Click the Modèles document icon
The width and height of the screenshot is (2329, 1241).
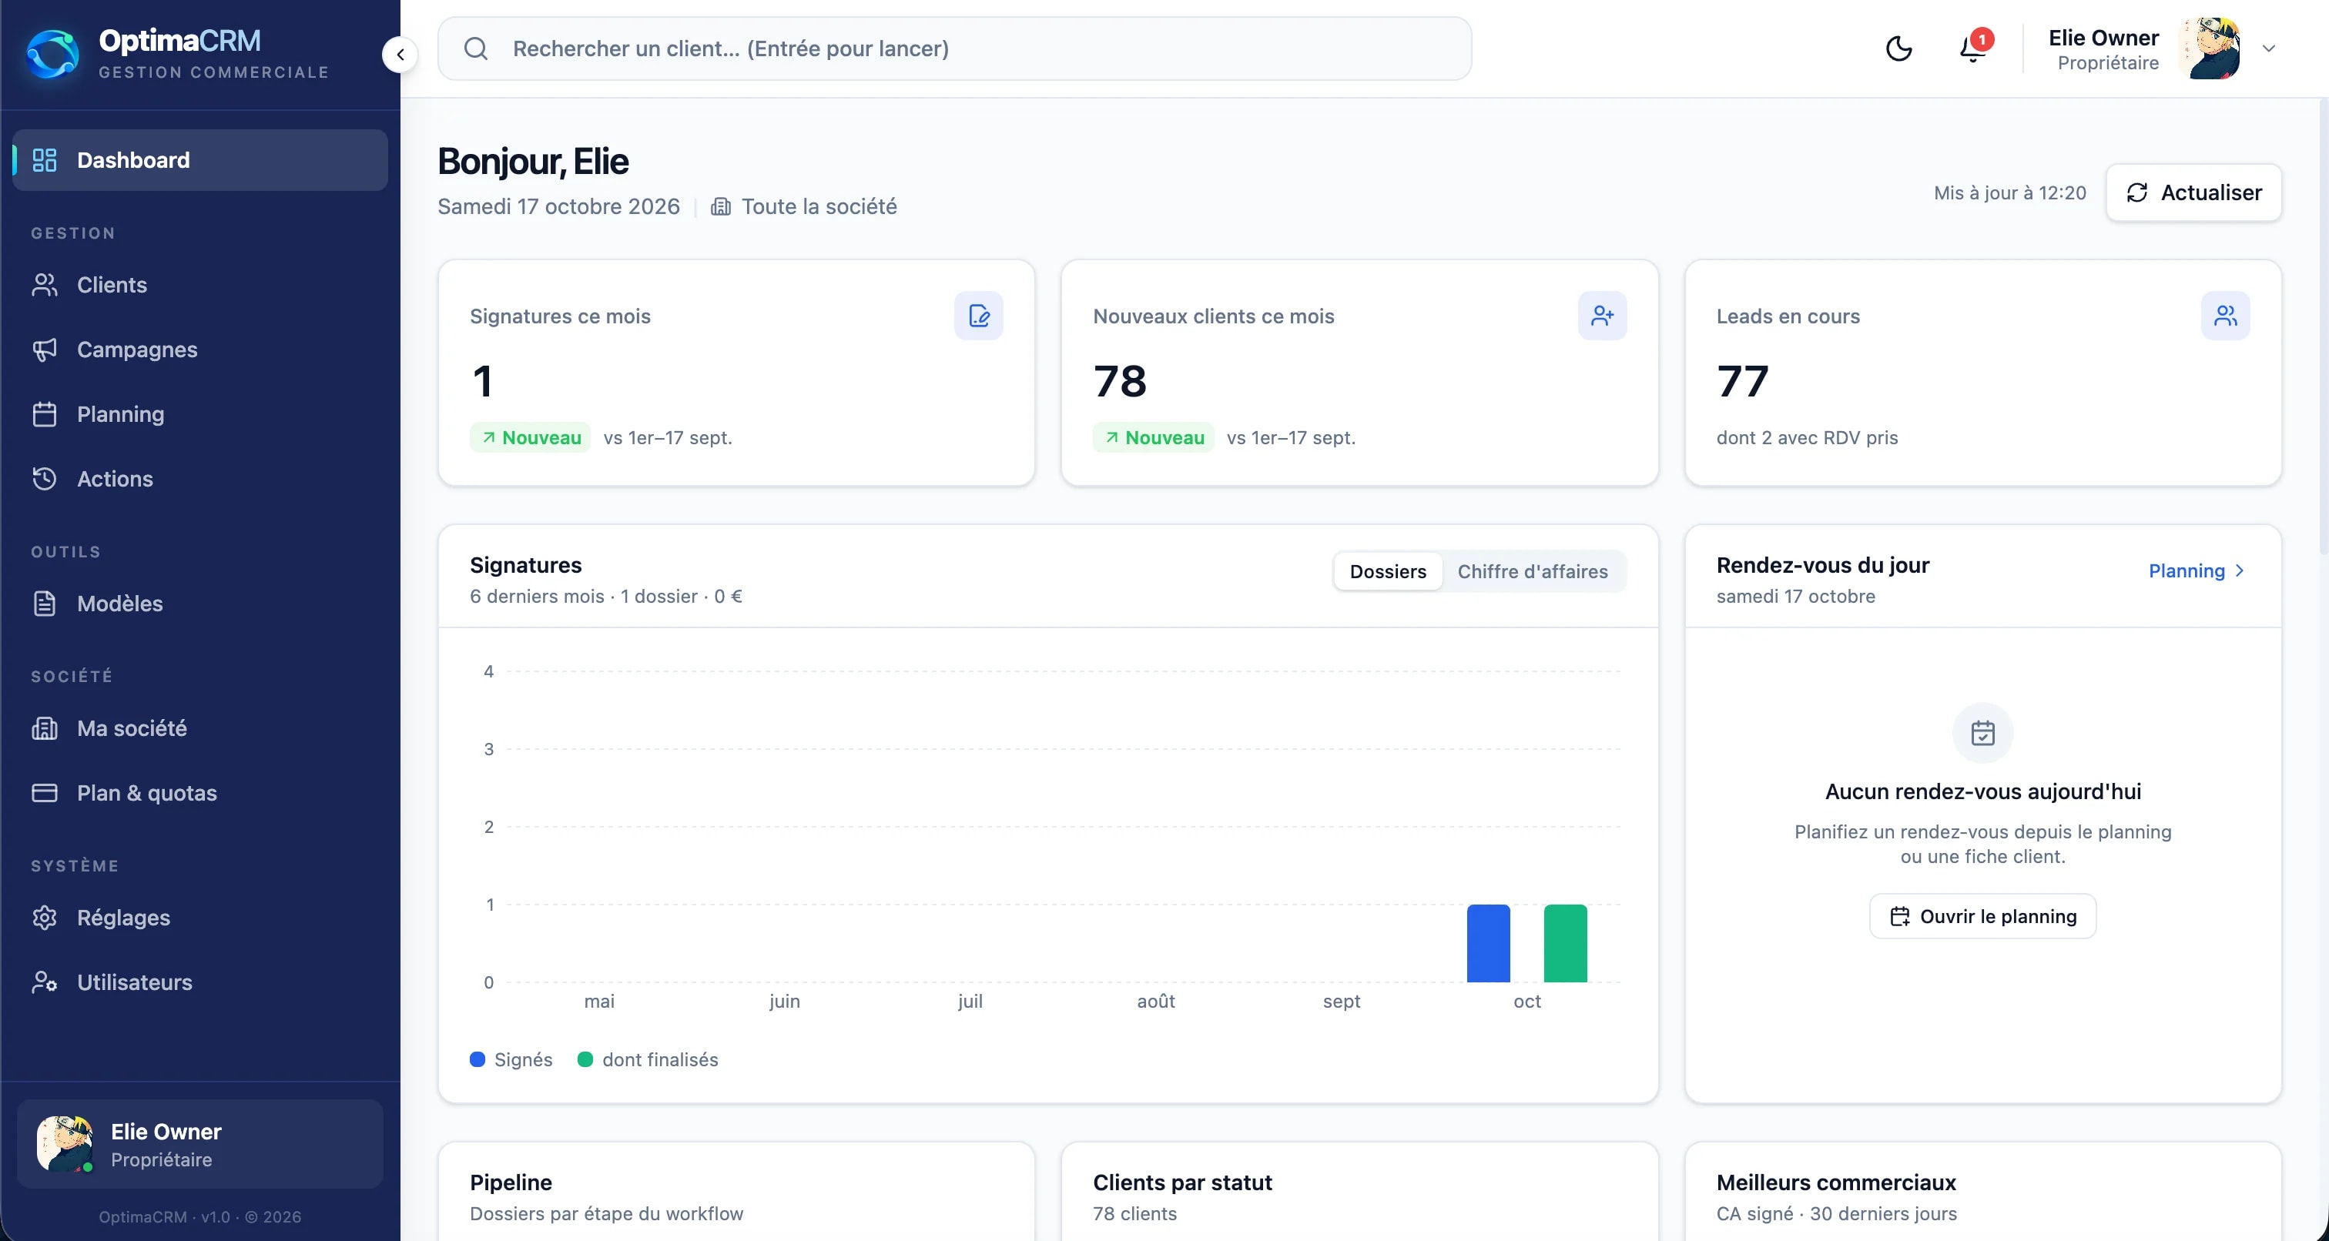coord(45,603)
